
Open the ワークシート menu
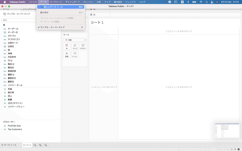coord(56,2)
